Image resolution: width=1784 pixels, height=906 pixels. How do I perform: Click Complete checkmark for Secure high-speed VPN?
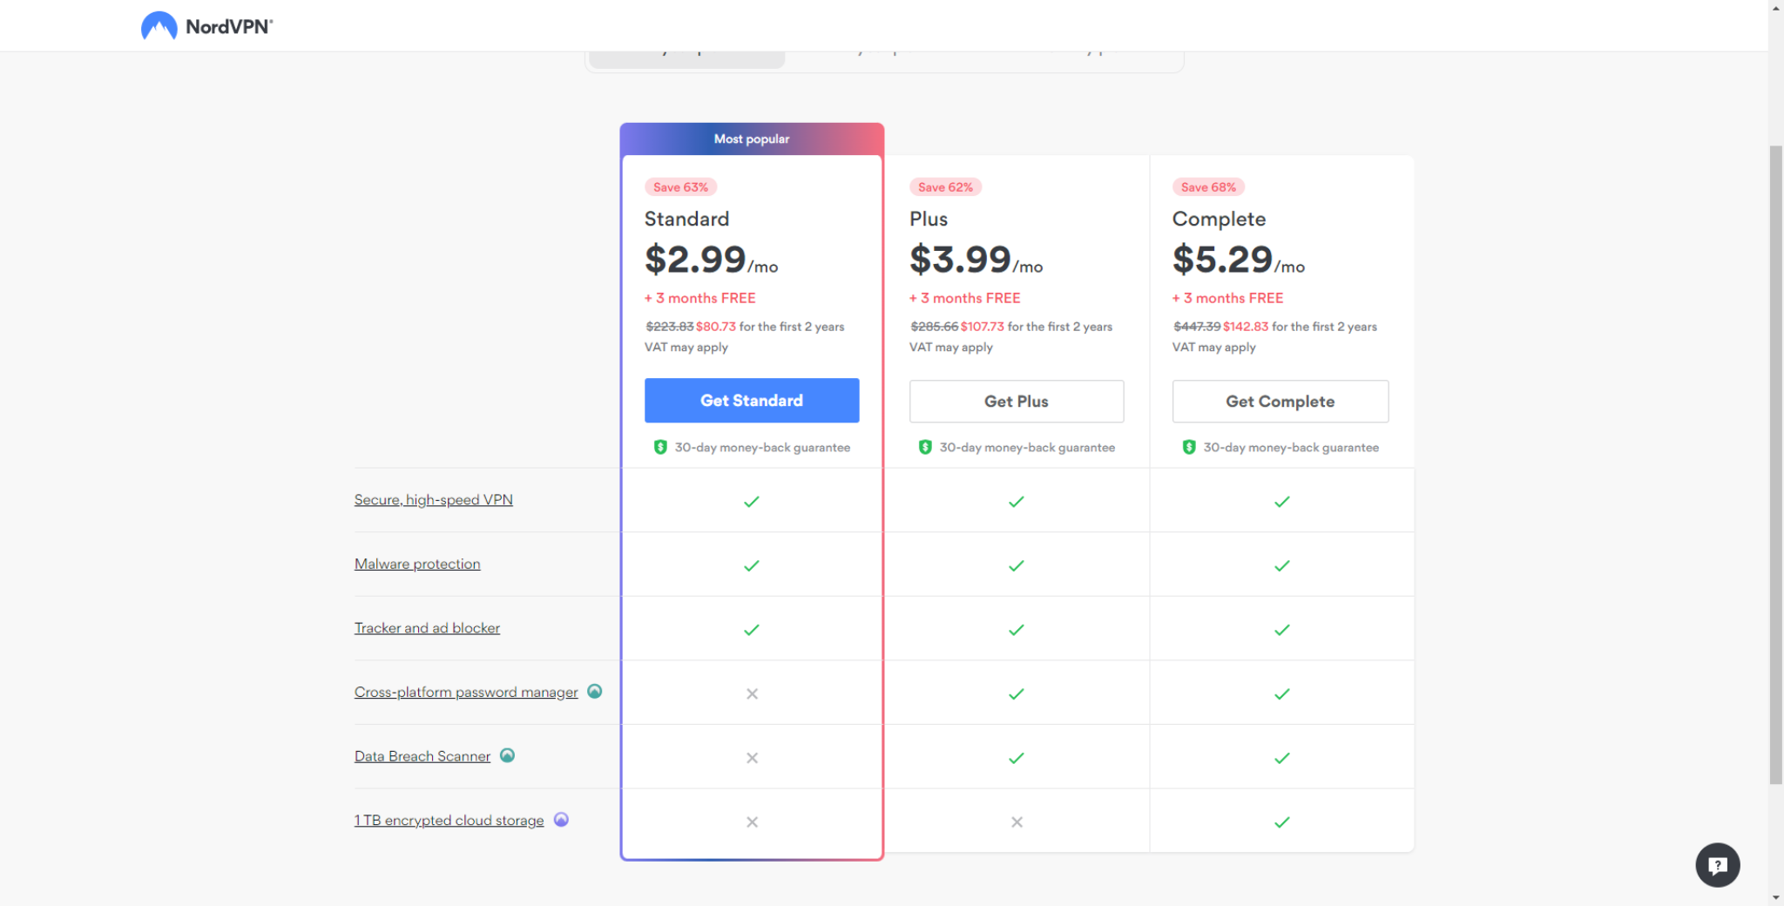coord(1281,501)
